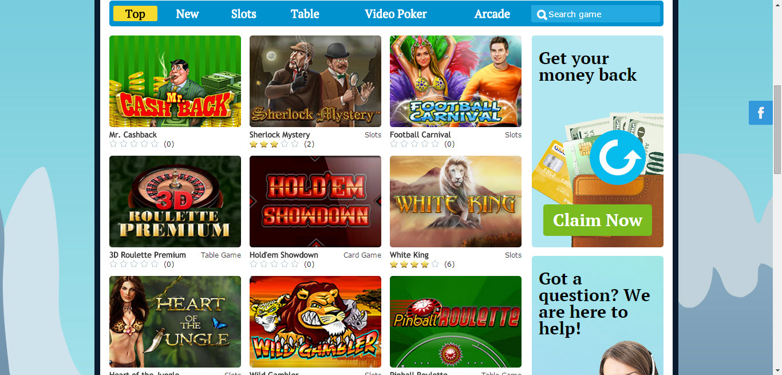Viewport: 782px width, 375px height.
Task: Switch to the New tab
Action: (x=187, y=14)
